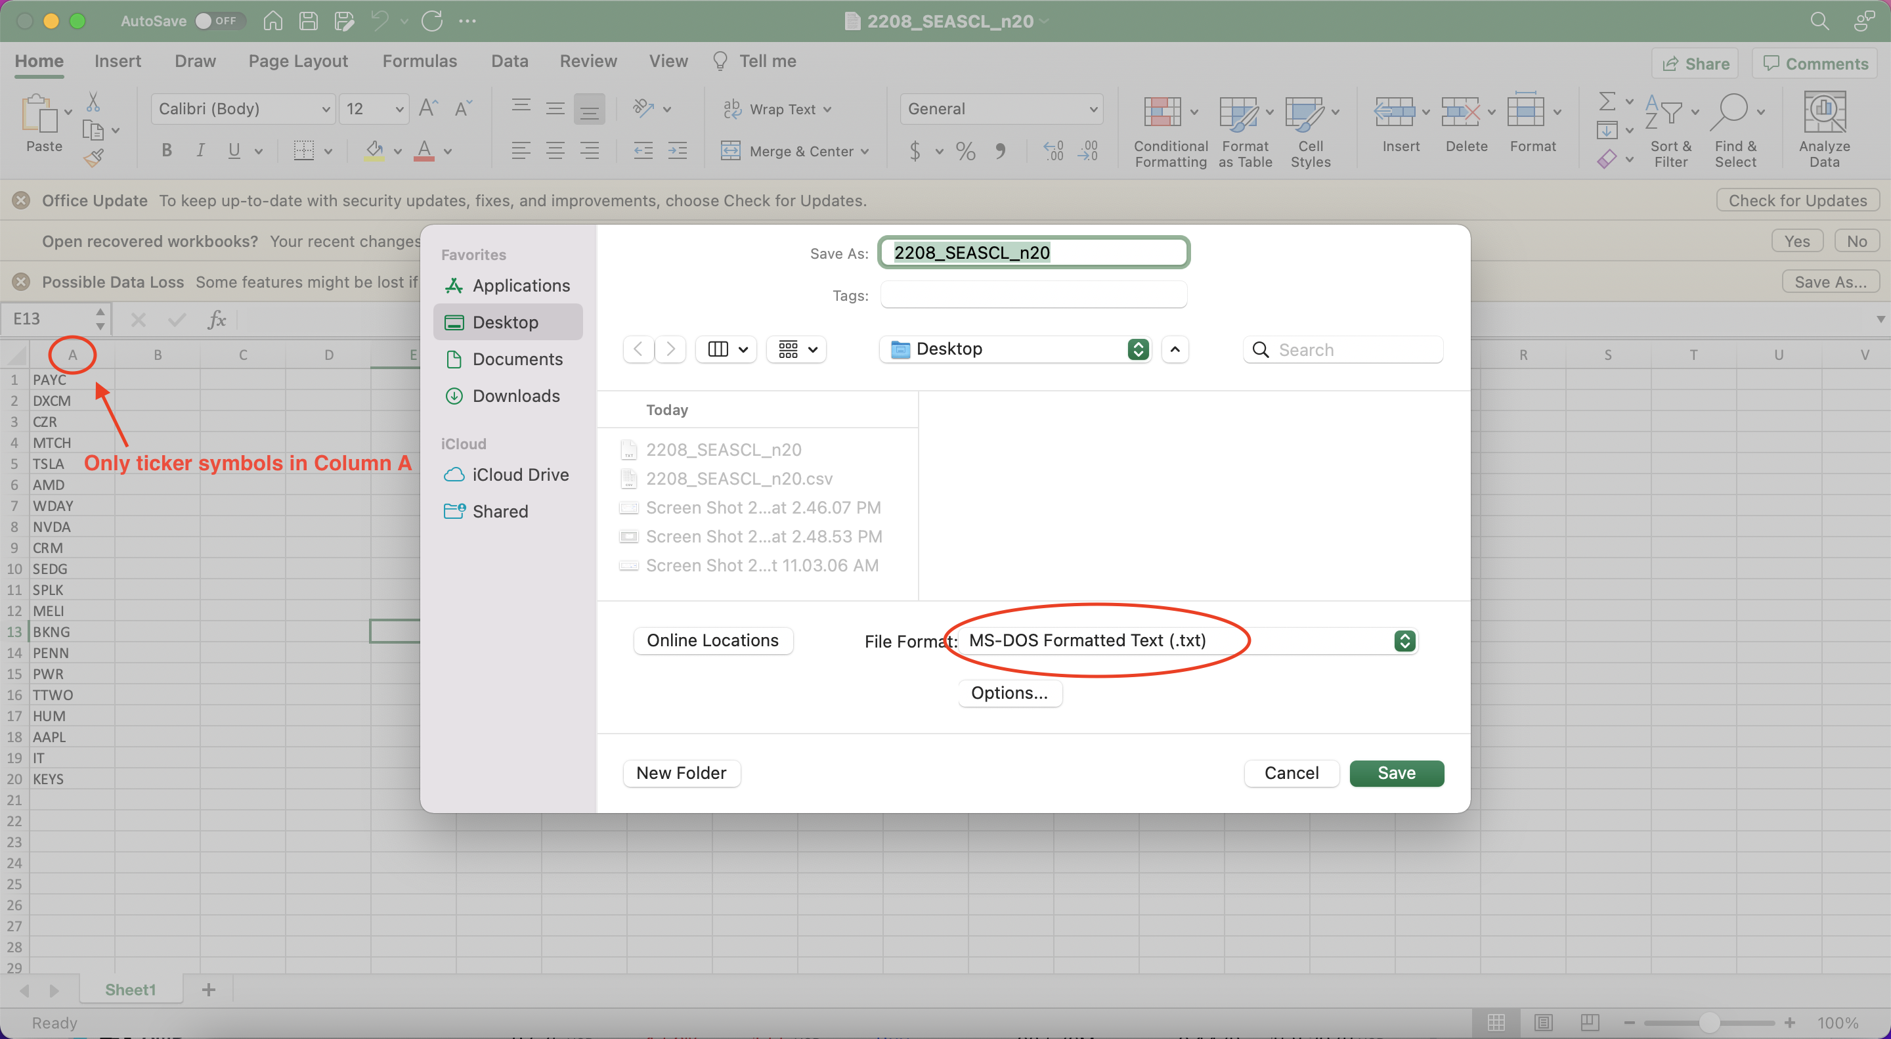This screenshot has width=1891, height=1039.
Task: Expand the Calibri font name dropdown
Action: pyautogui.click(x=325, y=110)
